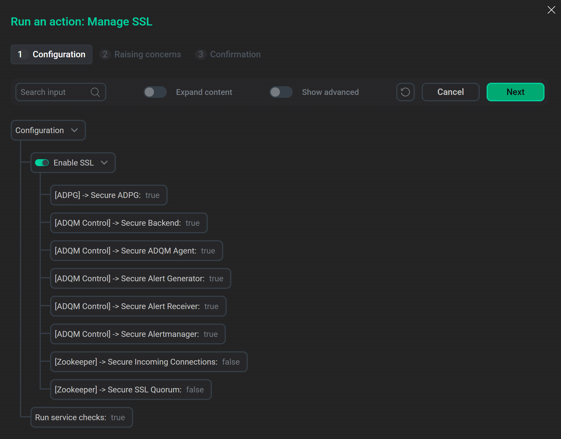The width and height of the screenshot is (561, 439).
Task: Click the reset-to-defaults circular arrow icon
Action: pos(405,92)
